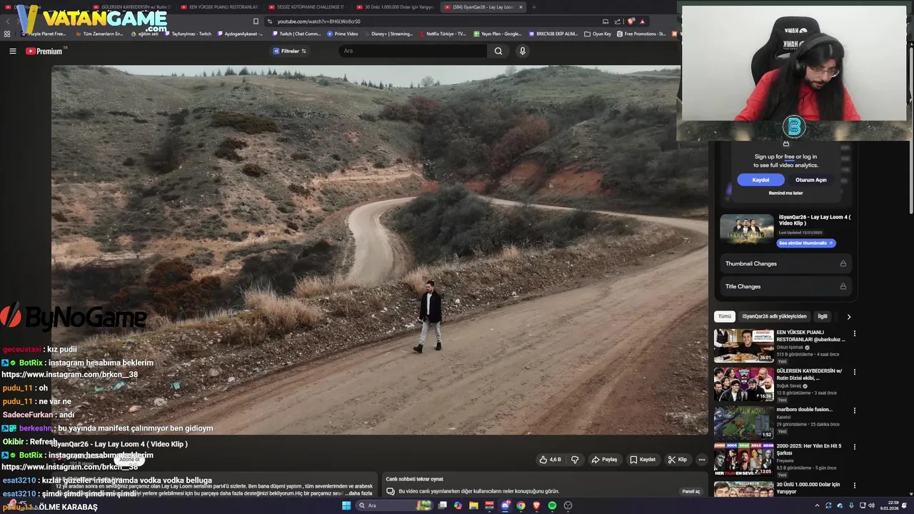Viewport: 914px width, 514px height.
Task: Open File Explorer from the taskbar
Action: click(473, 505)
